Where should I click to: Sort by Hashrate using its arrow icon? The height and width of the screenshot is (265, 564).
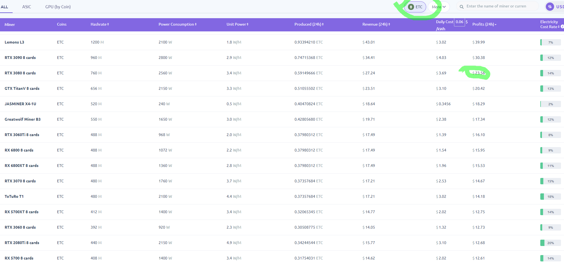click(x=108, y=24)
